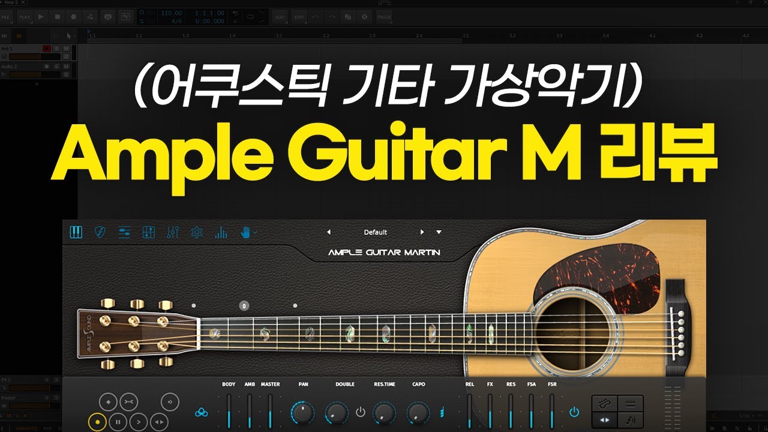Mute the Inst 1 track
768x432 pixels.
pos(66,49)
